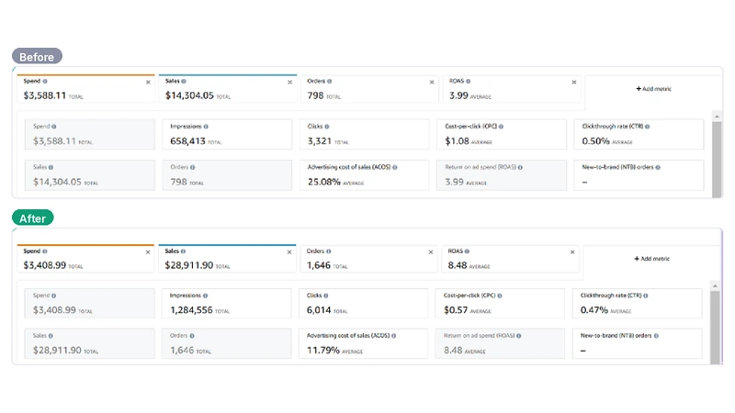Choose the New-to-brand orders card in Before panel
The height and width of the screenshot is (413, 735).
point(639,175)
